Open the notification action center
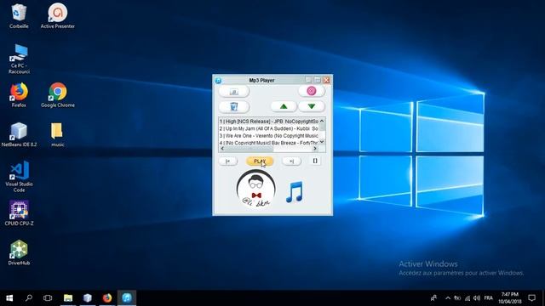Screen dimensions: 545x306 pyautogui.click(x=531, y=298)
